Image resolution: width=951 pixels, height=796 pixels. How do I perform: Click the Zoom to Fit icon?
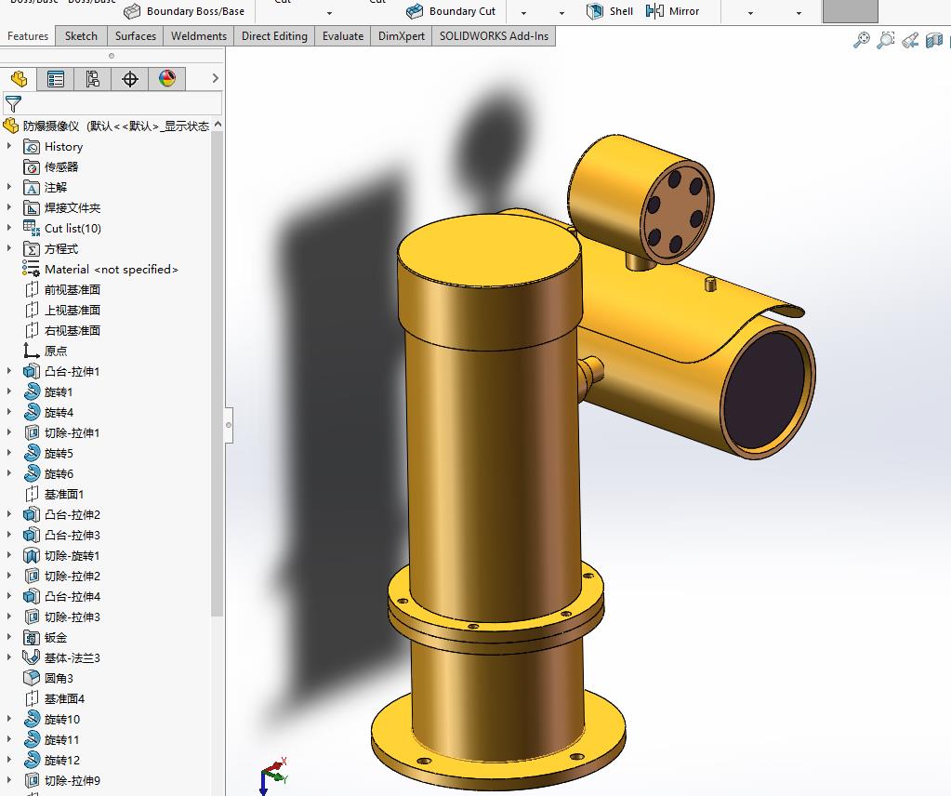[861, 40]
